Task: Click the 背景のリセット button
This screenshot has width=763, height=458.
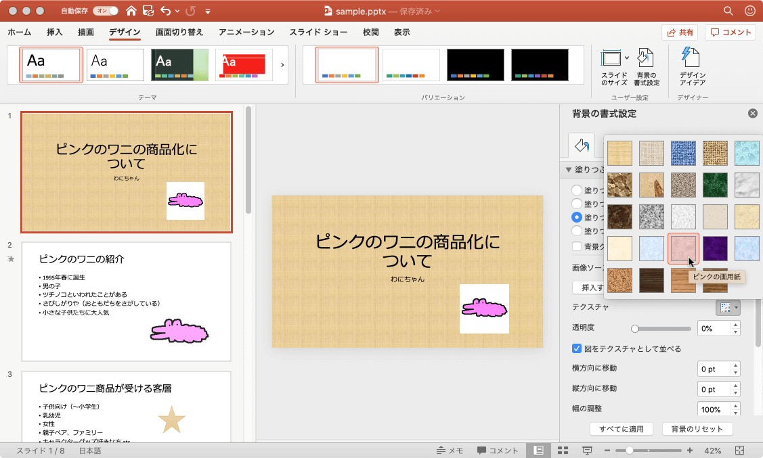Action: coord(697,429)
